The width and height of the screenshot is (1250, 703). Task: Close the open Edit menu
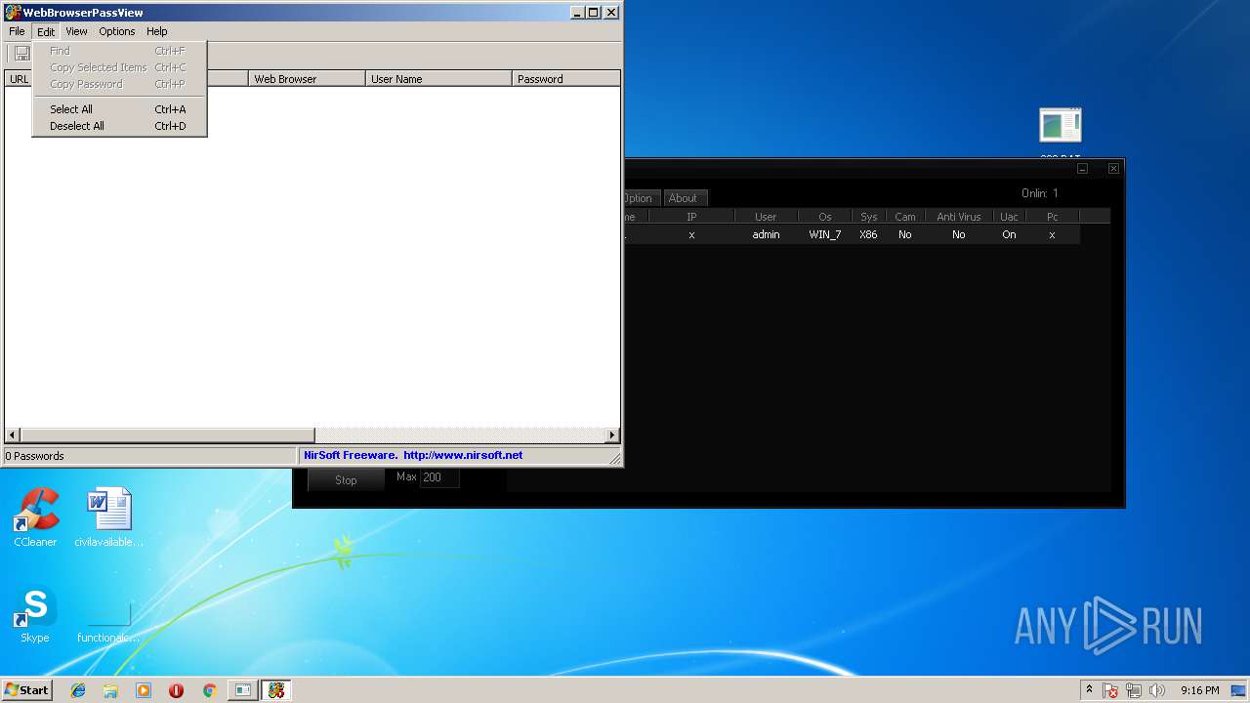(46, 31)
